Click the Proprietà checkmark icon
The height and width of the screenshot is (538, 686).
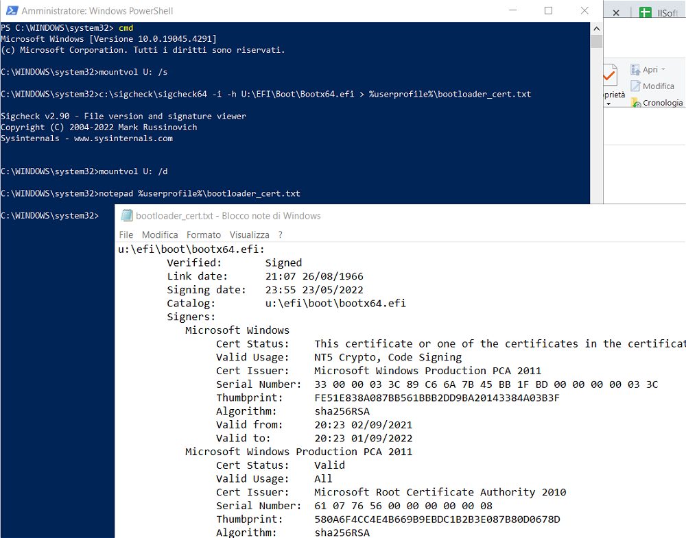609,76
